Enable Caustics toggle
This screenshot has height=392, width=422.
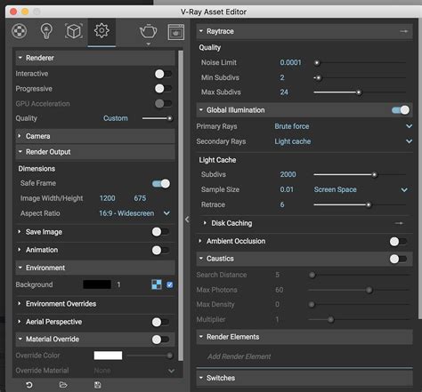[398, 259]
